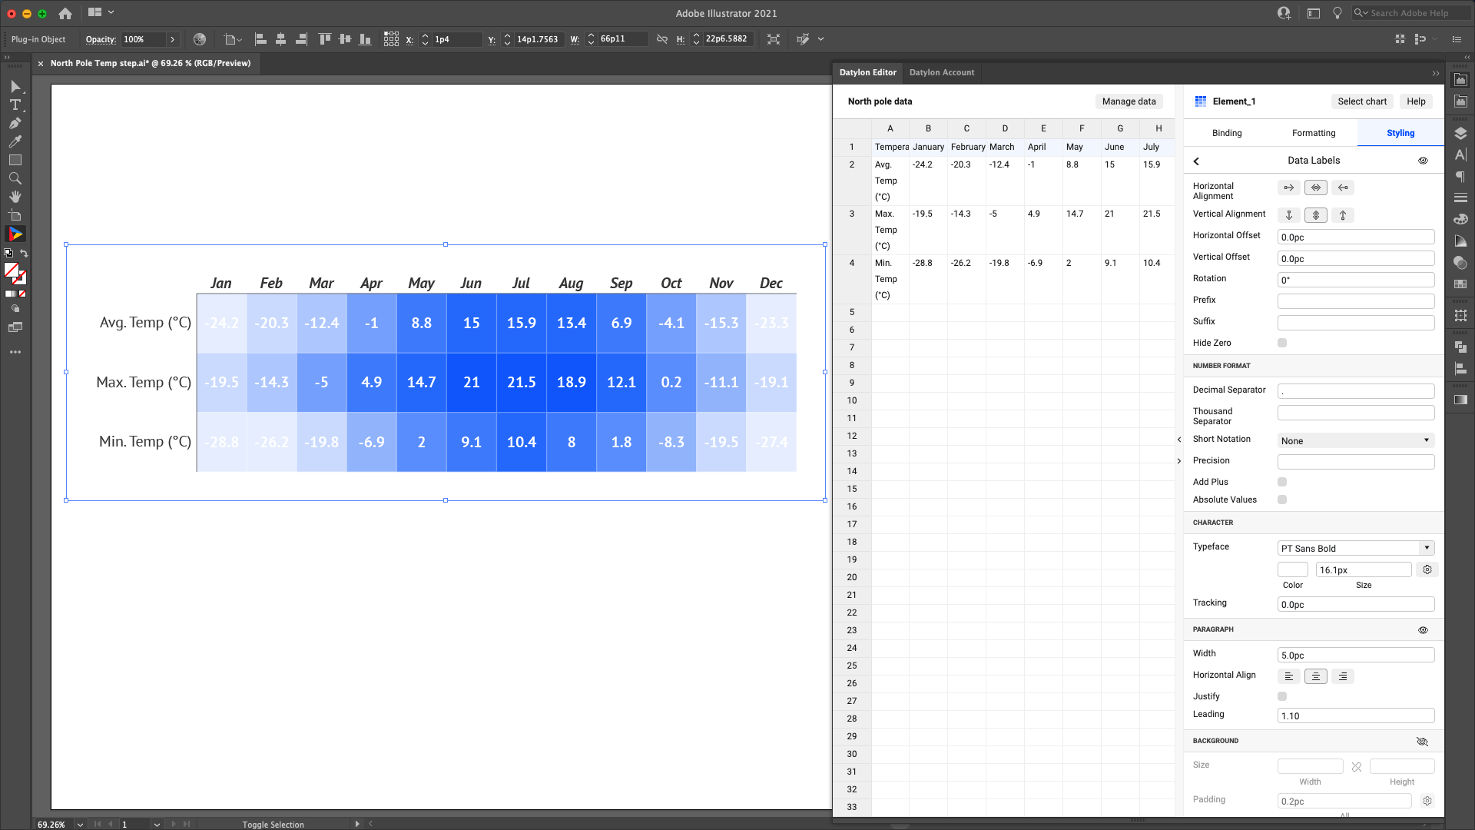Select the Type tool in the toolbar
This screenshot has height=830, width=1475.
(x=15, y=105)
